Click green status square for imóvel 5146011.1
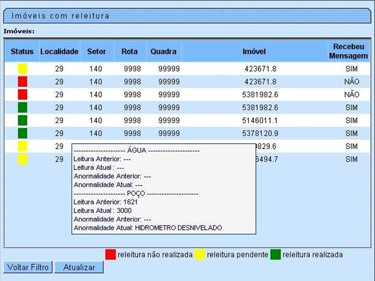Image resolution: width=375 pixels, height=281 pixels. click(x=22, y=120)
